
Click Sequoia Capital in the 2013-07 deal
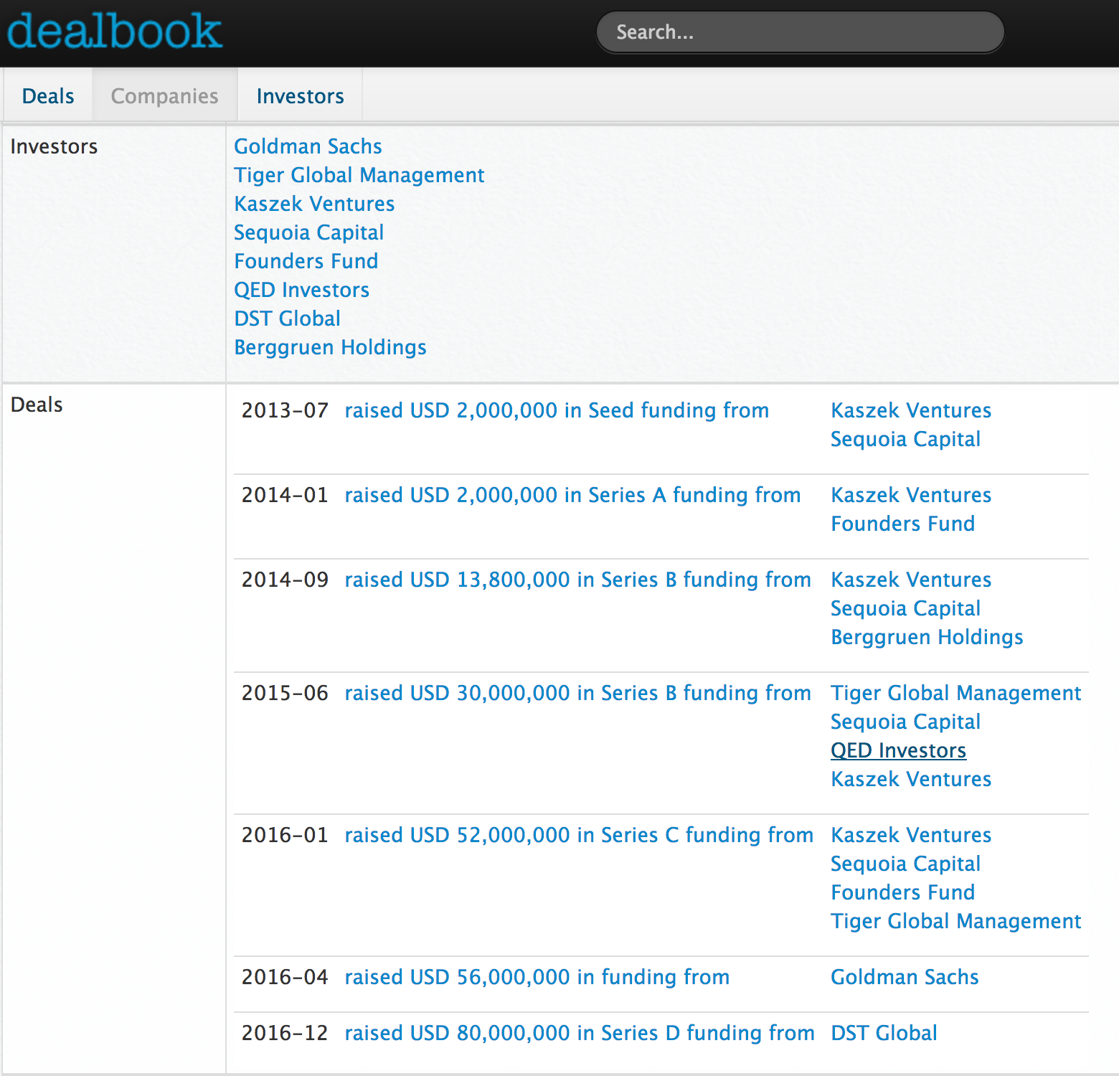[905, 439]
